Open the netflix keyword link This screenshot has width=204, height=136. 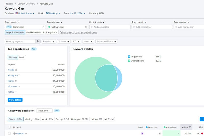coord(11,92)
